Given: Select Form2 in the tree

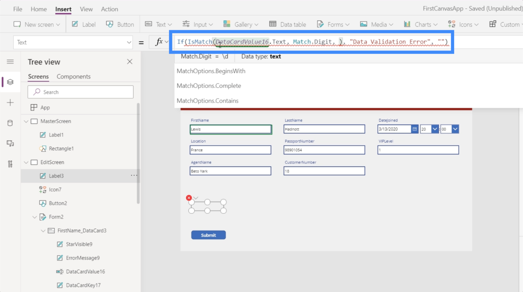Looking at the screenshot, I should pyautogui.click(x=56, y=217).
